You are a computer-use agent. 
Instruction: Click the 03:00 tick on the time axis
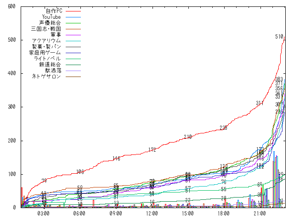[x=44, y=214]
